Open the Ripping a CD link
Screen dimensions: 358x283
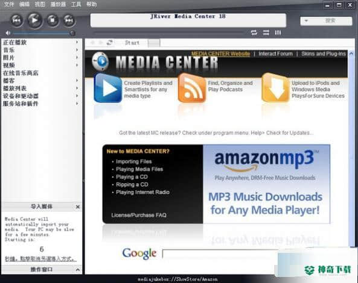click(x=132, y=185)
